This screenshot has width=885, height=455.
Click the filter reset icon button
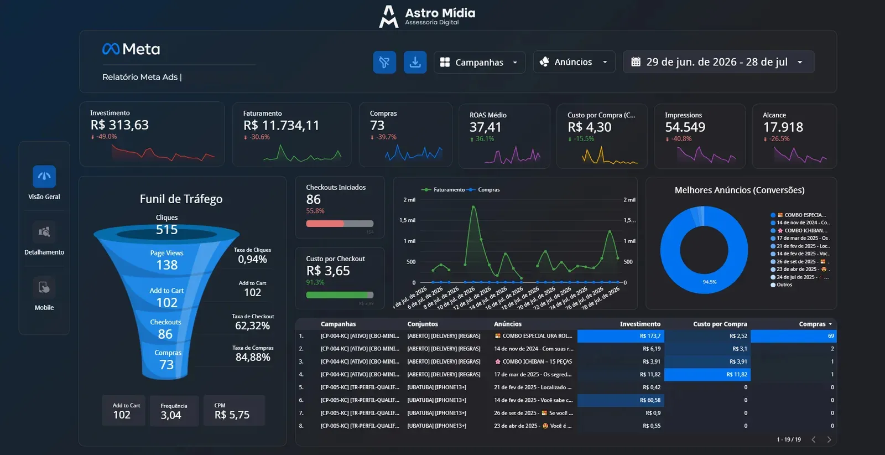coord(384,62)
